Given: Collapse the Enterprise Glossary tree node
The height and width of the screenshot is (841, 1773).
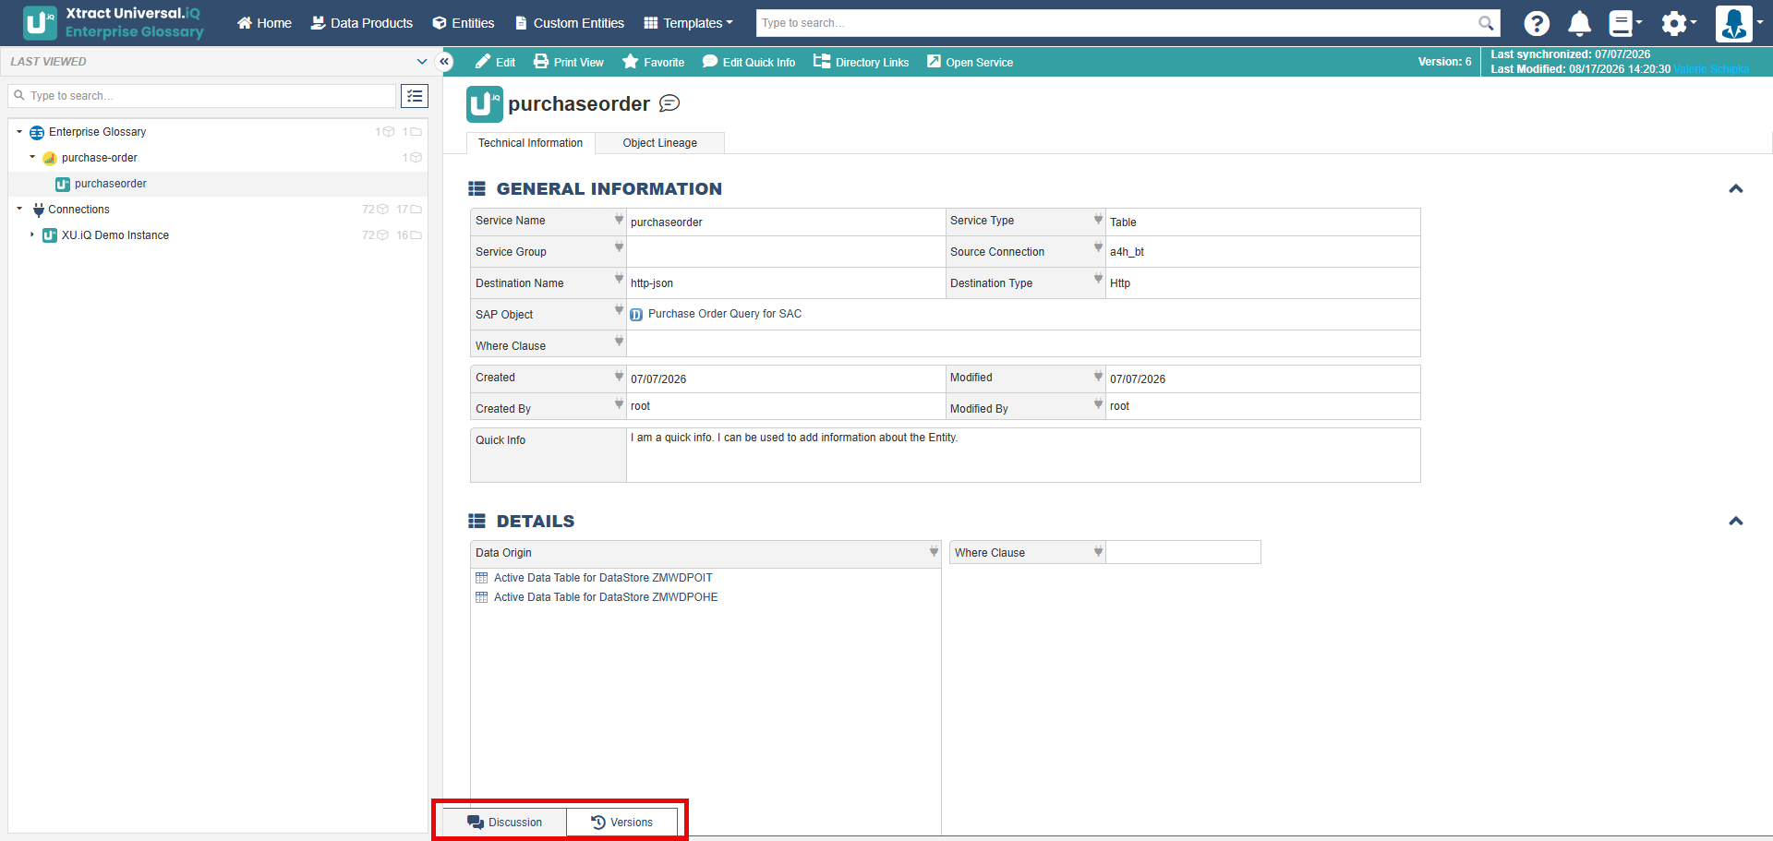Looking at the screenshot, I should tap(19, 132).
